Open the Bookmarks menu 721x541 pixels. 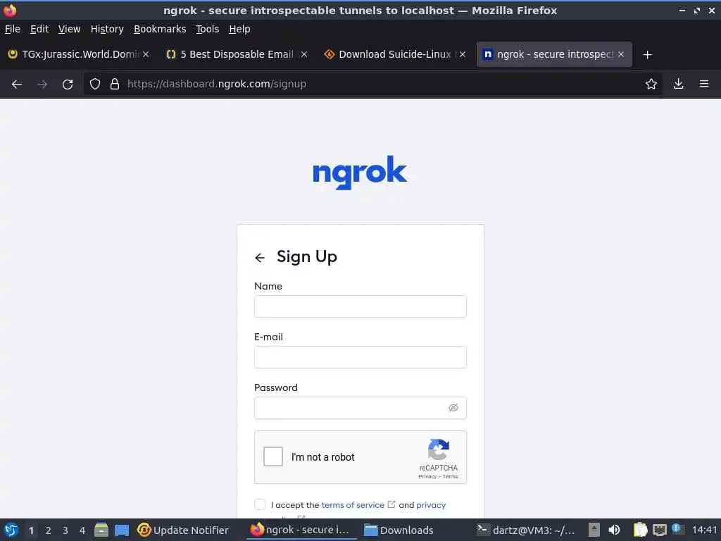tap(160, 29)
